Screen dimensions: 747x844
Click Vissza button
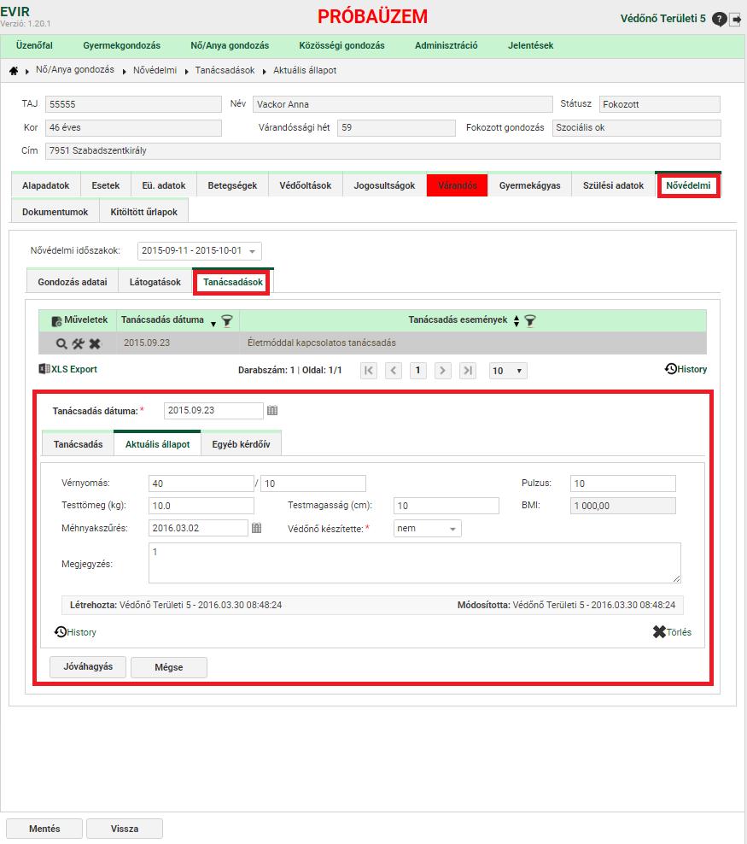pos(125,829)
